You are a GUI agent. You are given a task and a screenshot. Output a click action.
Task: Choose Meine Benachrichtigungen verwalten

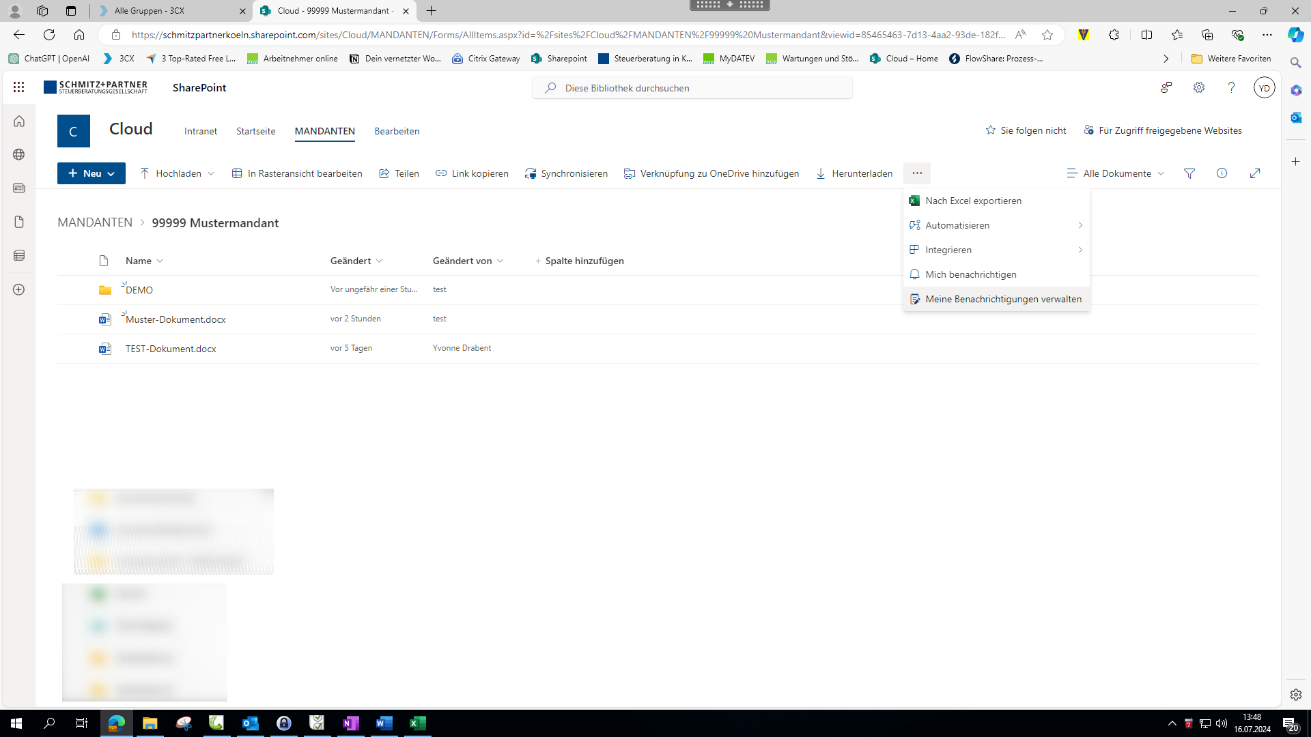coord(1003,299)
